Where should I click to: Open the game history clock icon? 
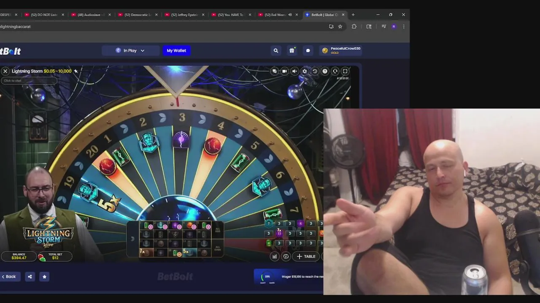[315, 71]
